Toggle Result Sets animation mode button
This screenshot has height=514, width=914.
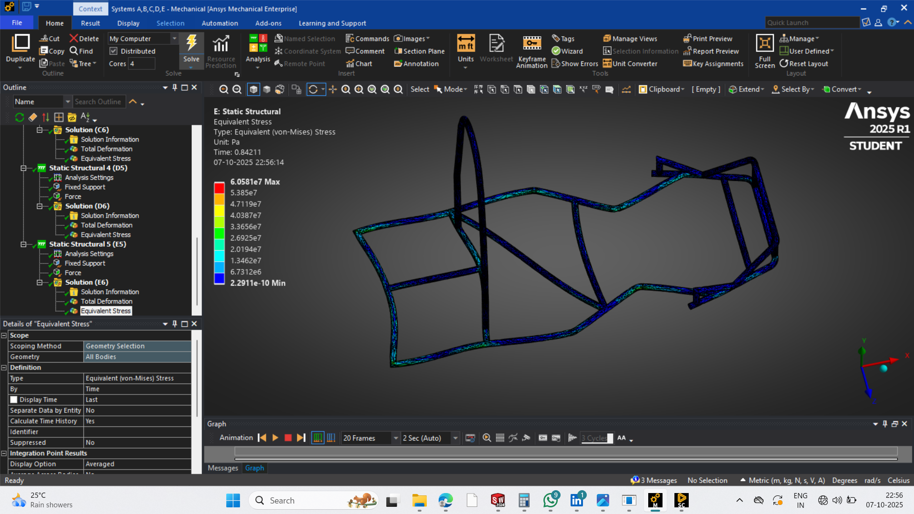tap(331, 438)
